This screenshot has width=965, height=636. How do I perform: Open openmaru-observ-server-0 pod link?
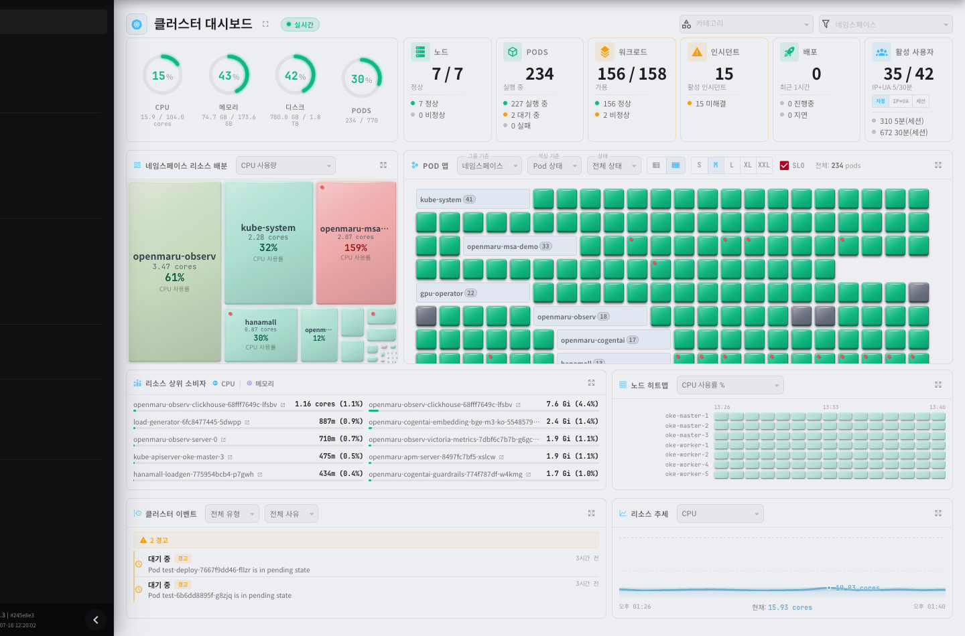[x=175, y=440]
